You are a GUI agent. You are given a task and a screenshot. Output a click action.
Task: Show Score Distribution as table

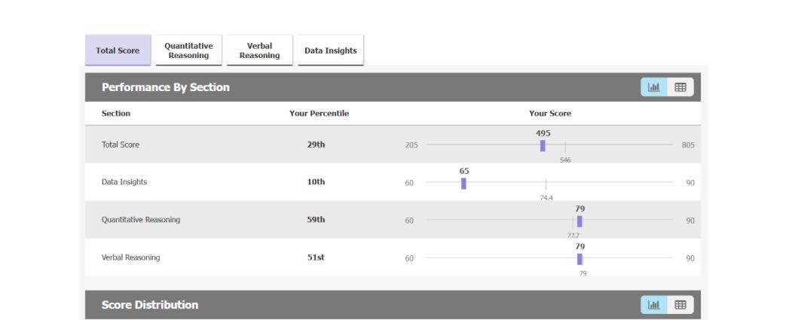tap(680, 305)
